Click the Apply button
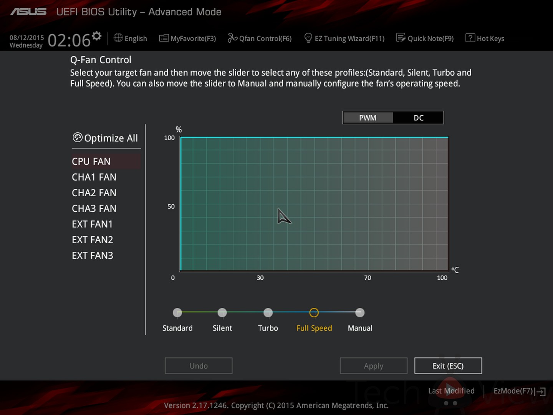Viewport: 553px width, 415px height. point(374,366)
